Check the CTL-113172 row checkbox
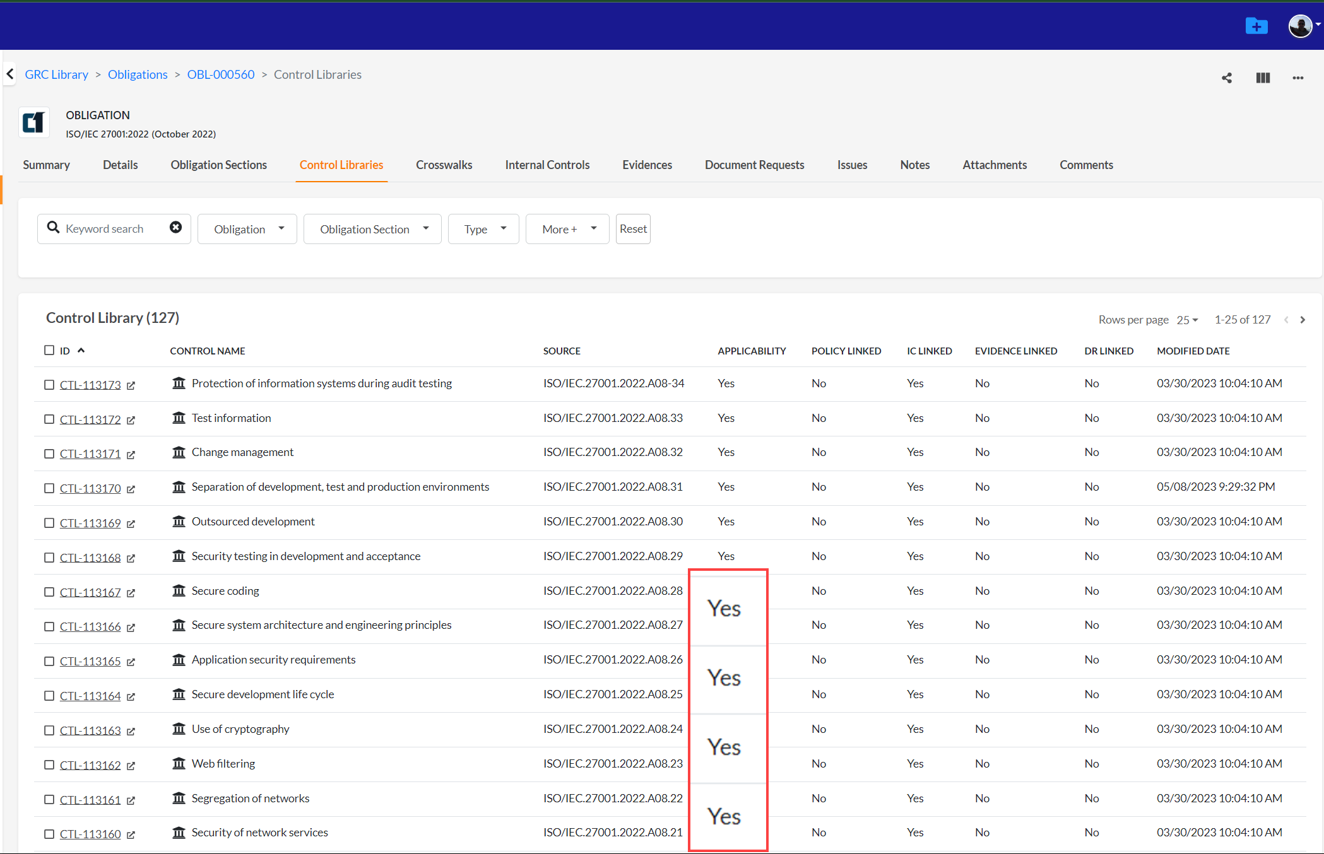 click(x=49, y=419)
